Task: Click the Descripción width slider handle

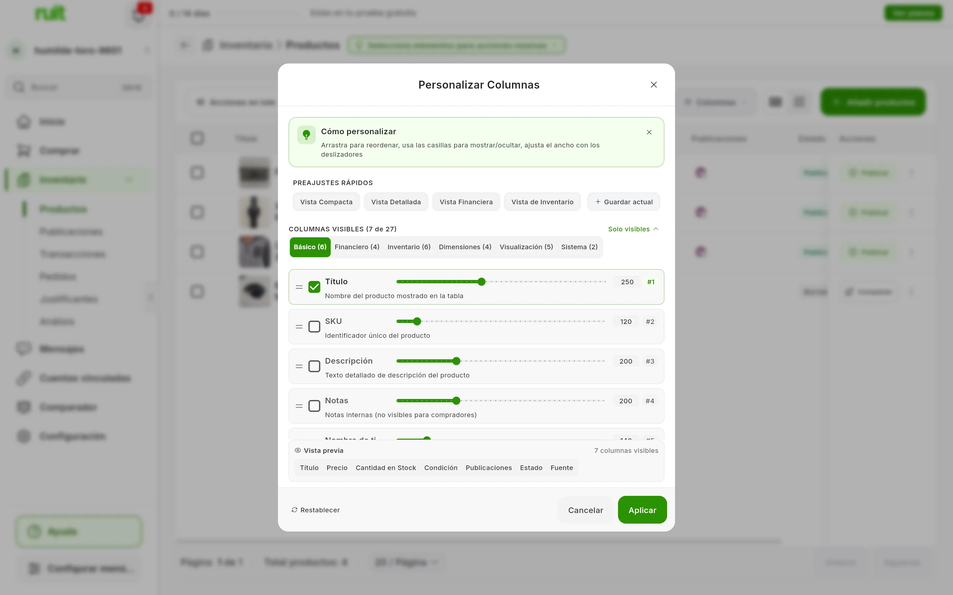Action: point(456,361)
